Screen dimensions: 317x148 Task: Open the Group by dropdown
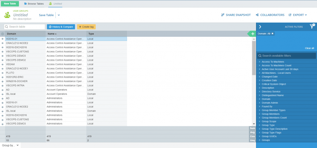click(10, 145)
